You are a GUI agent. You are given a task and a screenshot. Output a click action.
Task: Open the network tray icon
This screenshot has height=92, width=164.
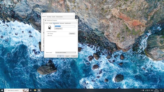pyautogui.click(x=147, y=90)
